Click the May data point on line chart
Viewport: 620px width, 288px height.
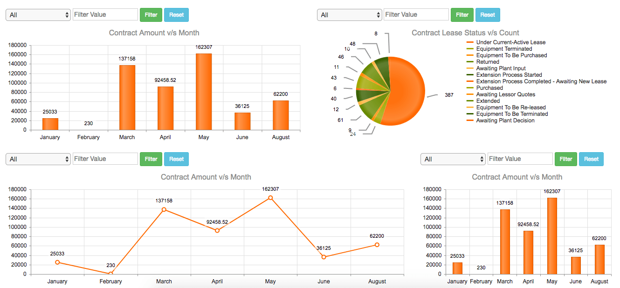[270, 198]
